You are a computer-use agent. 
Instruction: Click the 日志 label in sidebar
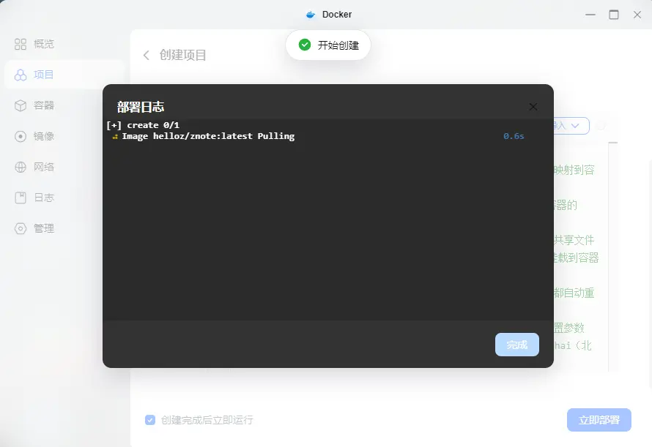pos(44,198)
